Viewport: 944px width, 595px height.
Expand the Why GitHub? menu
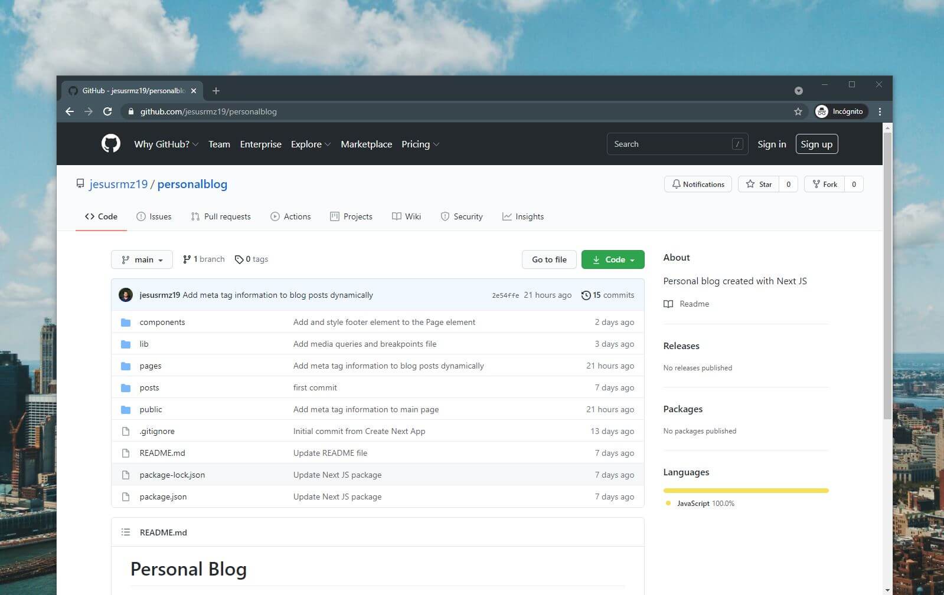(166, 144)
